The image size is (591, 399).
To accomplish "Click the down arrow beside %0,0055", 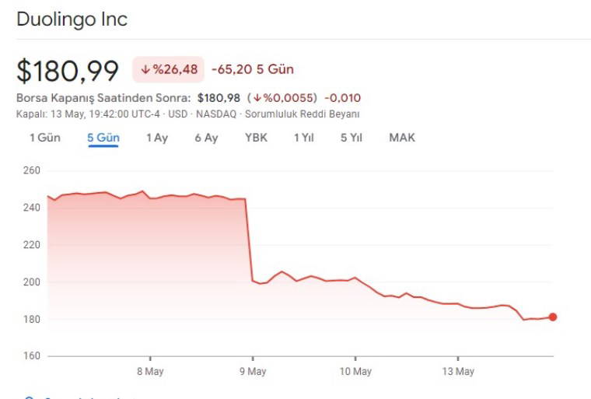I will pos(257,98).
